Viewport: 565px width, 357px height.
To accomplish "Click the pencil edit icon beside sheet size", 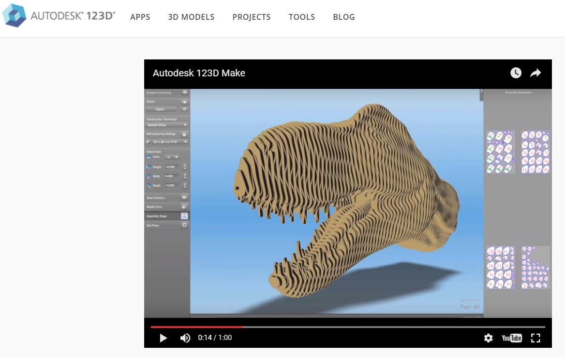I will [x=148, y=142].
